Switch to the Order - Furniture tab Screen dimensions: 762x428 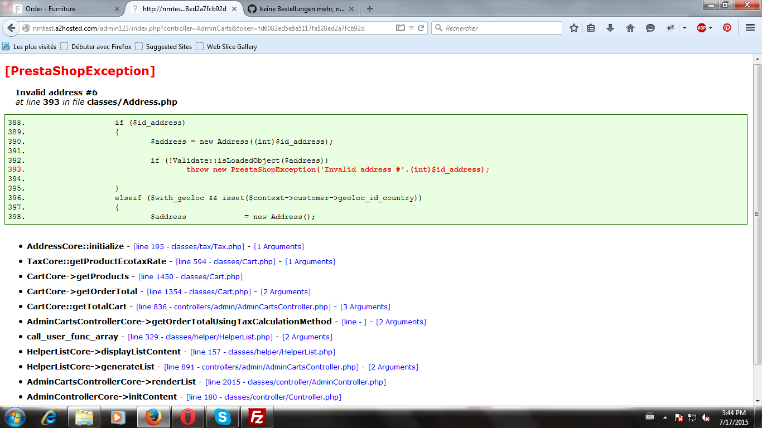click(x=65, y=9)
